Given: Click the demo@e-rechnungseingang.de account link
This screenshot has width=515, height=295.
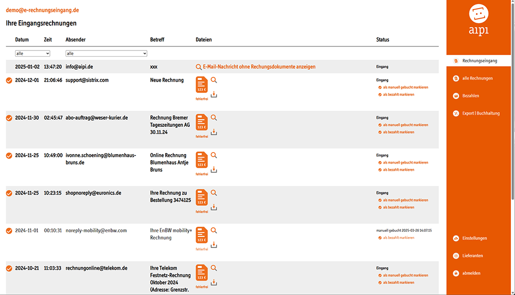Looking at the screenshot, I should click(x=42, y=10).
